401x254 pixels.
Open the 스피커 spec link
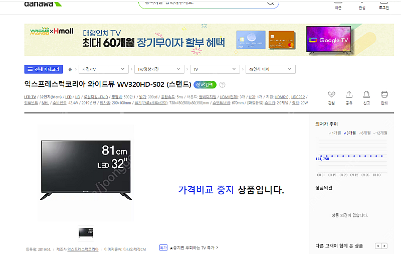tap(270, 103)
